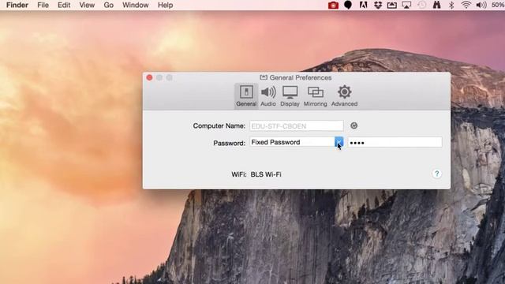This screenshot has height=284, width=505.
Task: Close the General Preferences window
Action: (149, 77)
